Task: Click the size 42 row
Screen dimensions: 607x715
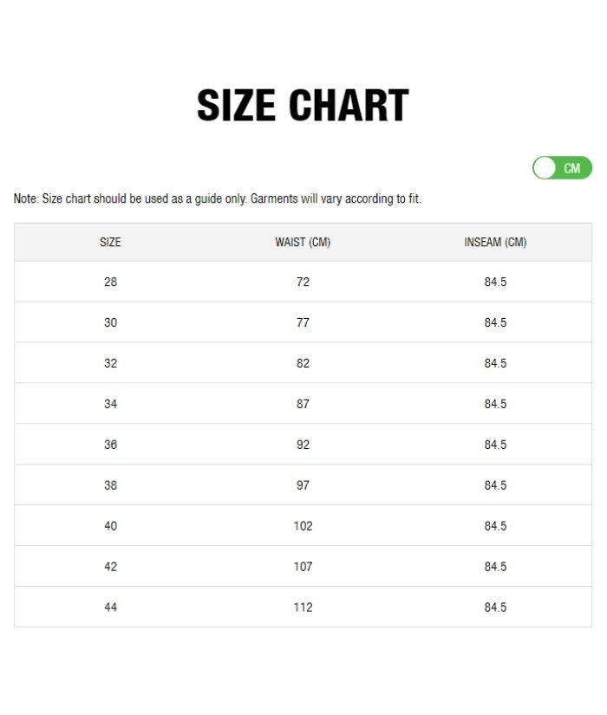Action: tap(110, 567)
